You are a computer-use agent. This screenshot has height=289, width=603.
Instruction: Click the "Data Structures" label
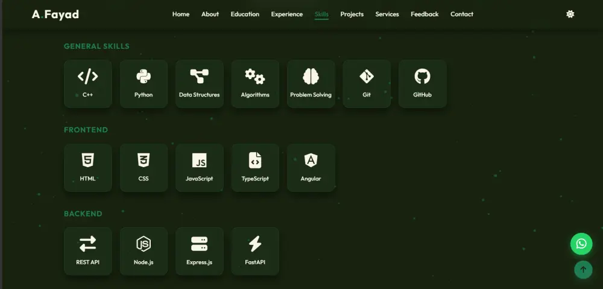pos(199,95)
